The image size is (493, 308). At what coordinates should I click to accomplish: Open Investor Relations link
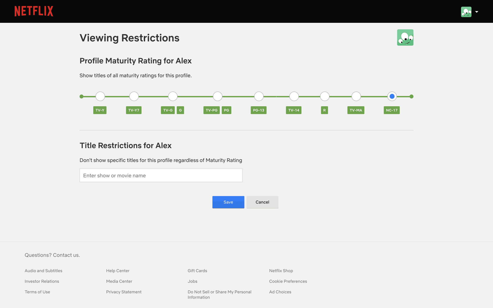pos(42,281)
